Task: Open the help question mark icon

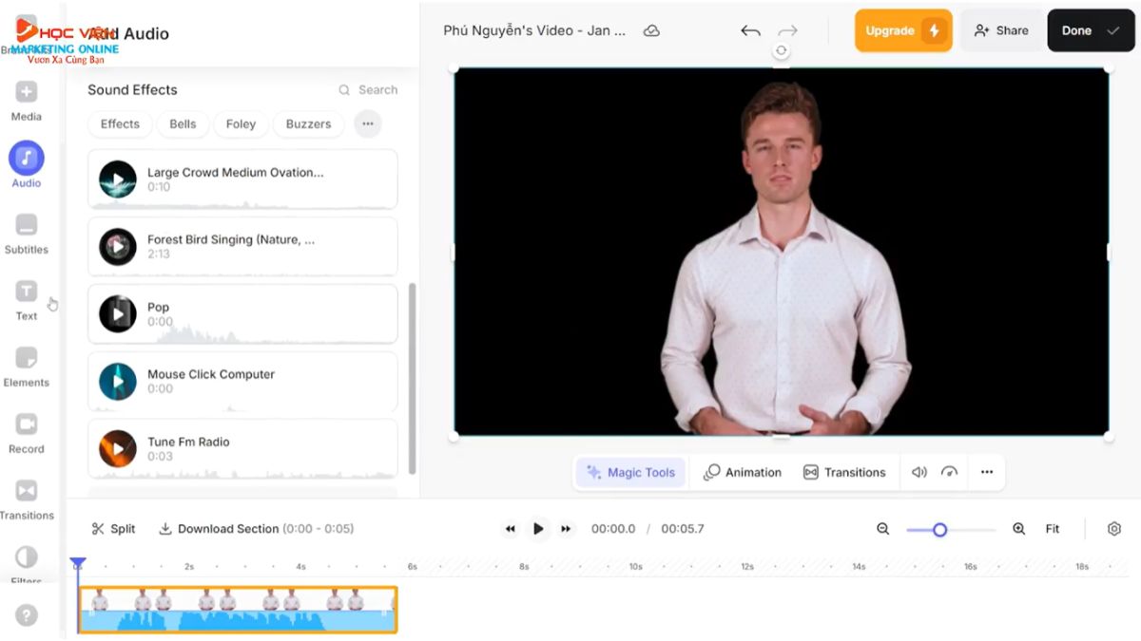Action: pos(27,615)
